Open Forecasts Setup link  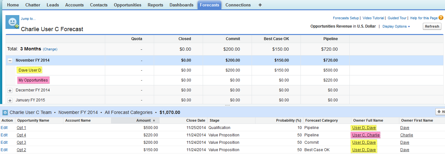pyautogui.click(x=346, y=18)
